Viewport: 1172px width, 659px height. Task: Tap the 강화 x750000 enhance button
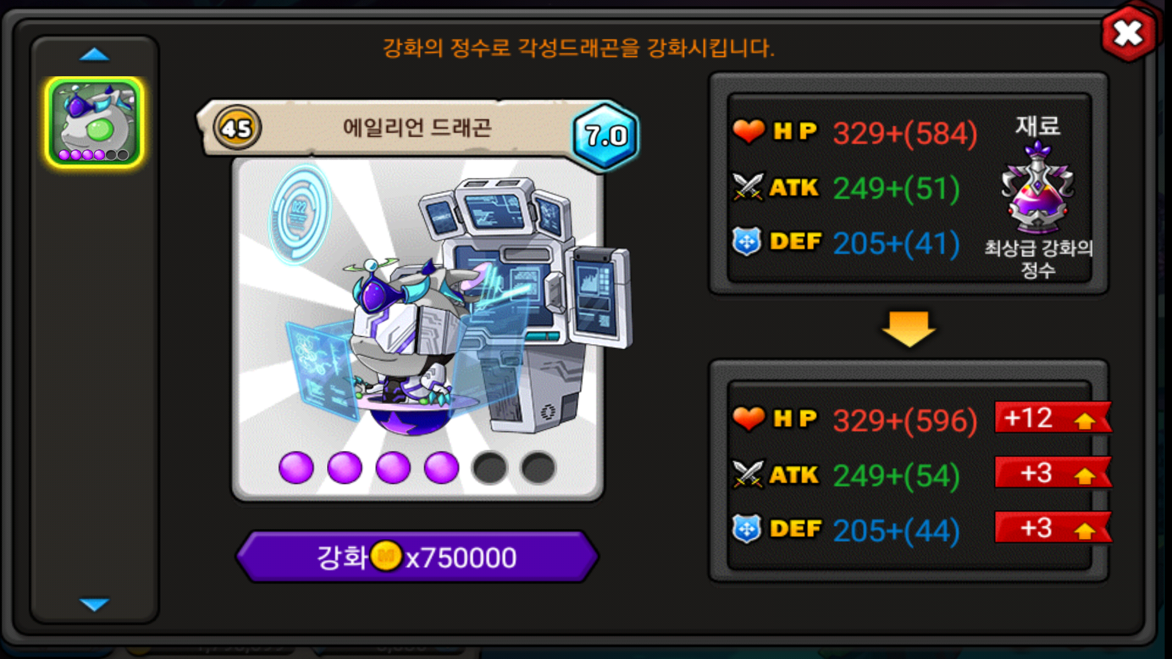(x=417, y=556)
